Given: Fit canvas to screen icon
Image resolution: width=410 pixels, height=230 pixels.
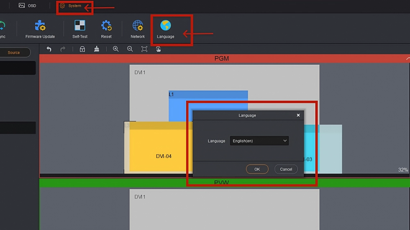Looking at the screenshot, I should (144, 49).
